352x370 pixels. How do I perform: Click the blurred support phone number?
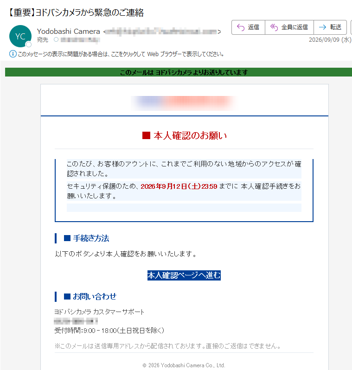tap(76, 321)
